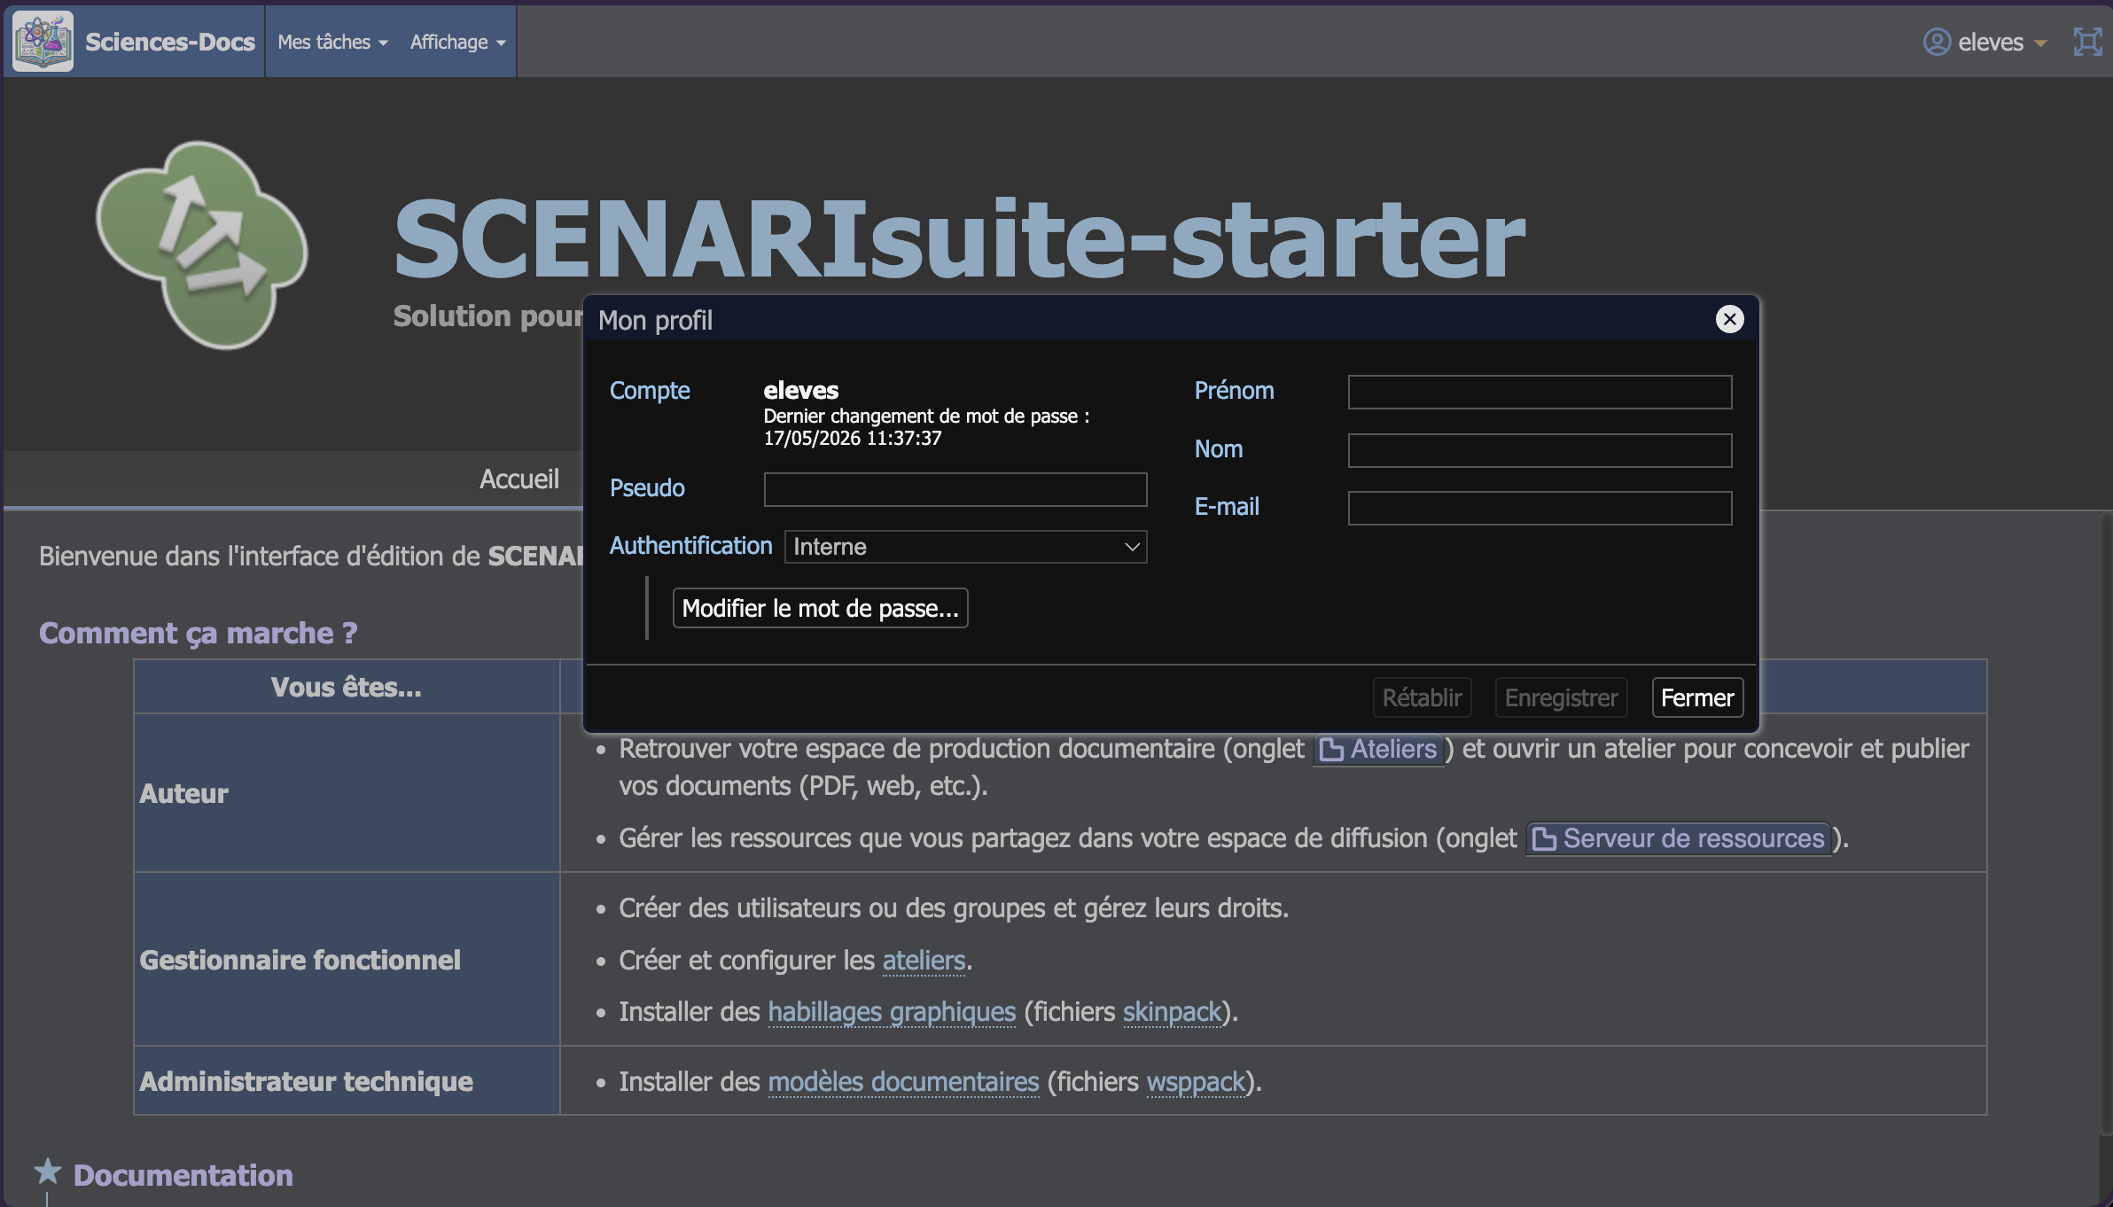The image size is (2113, 1207).
Task: Click the Mon profil dialog title
Action: pyautogui.click(x=655, y=320)
